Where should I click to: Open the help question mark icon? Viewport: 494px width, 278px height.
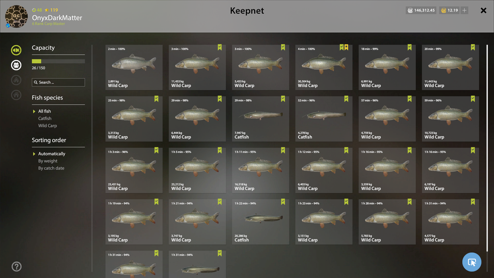coord(16,266)
